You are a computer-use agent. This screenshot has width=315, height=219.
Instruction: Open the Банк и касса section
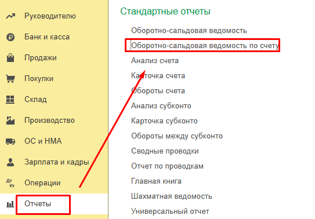(x=47, y=37)
